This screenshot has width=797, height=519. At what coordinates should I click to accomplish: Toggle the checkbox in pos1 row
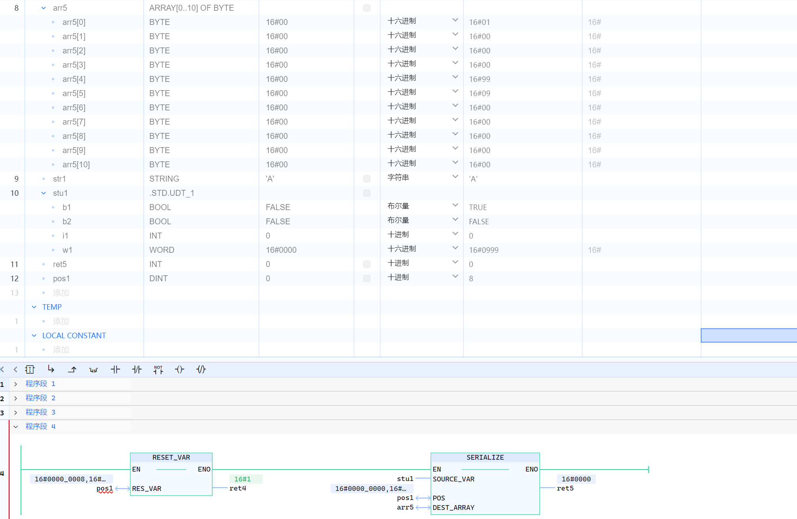(367, 278)
